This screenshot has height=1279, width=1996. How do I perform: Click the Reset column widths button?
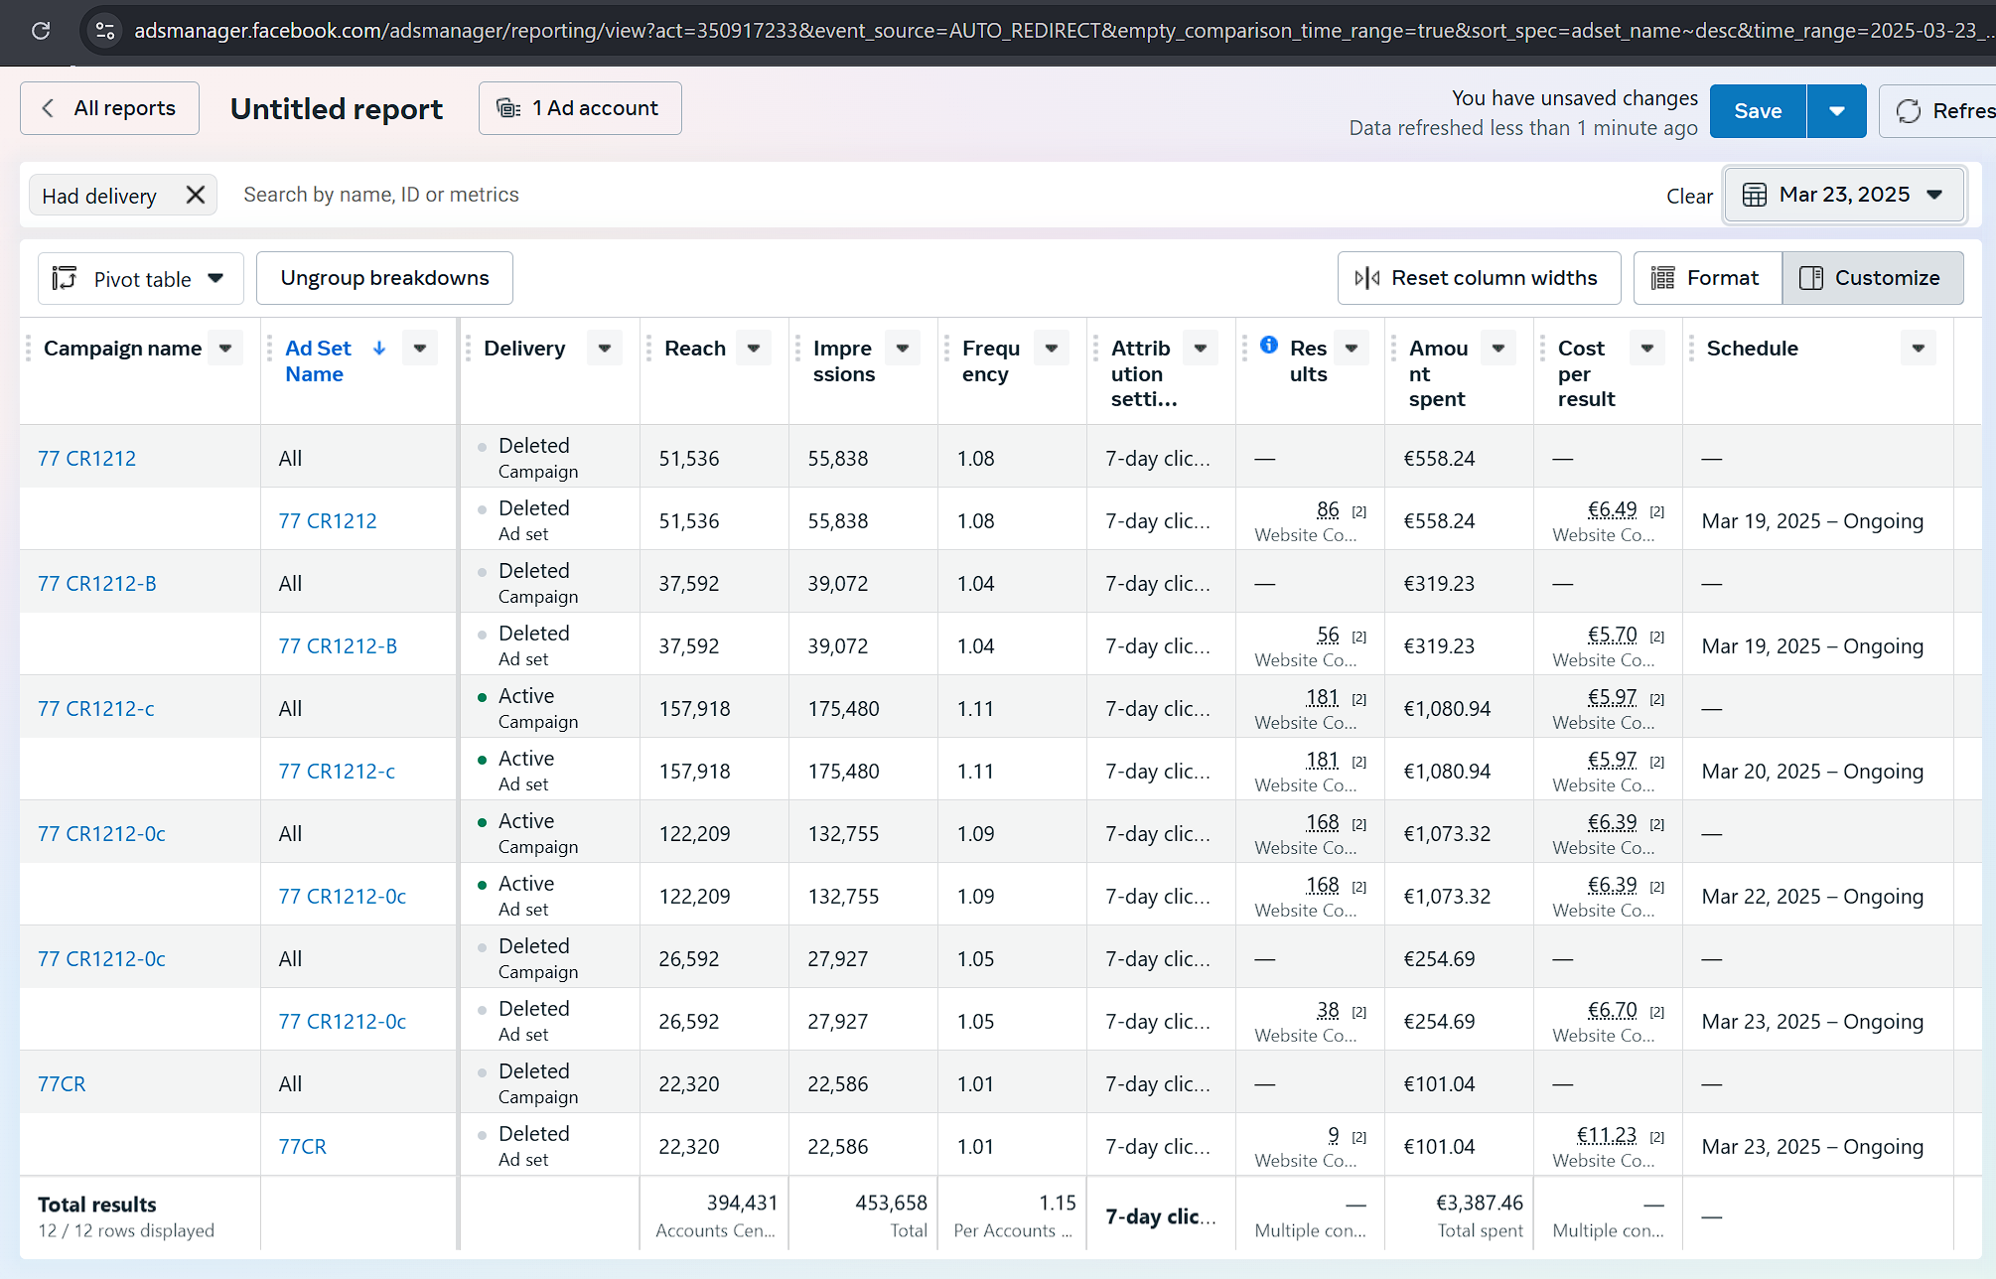[x=1479, y=278]
